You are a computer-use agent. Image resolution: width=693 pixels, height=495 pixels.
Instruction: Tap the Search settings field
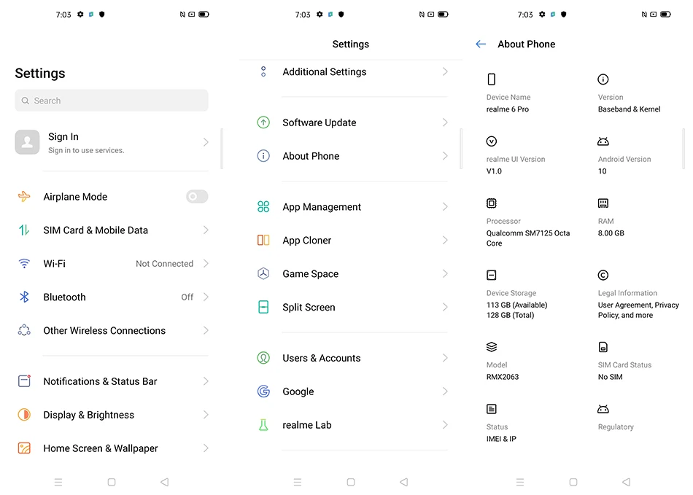click(112, 101)
